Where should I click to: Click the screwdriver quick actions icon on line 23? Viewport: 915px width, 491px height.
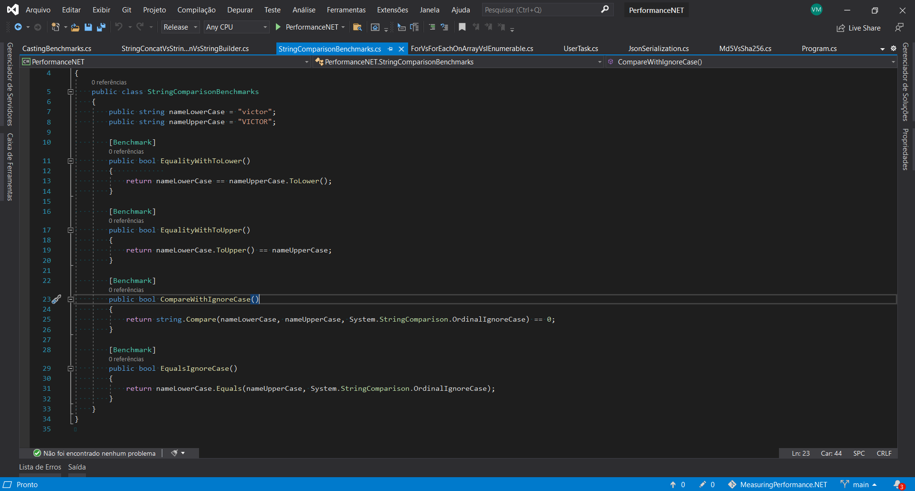pos(56,299)
